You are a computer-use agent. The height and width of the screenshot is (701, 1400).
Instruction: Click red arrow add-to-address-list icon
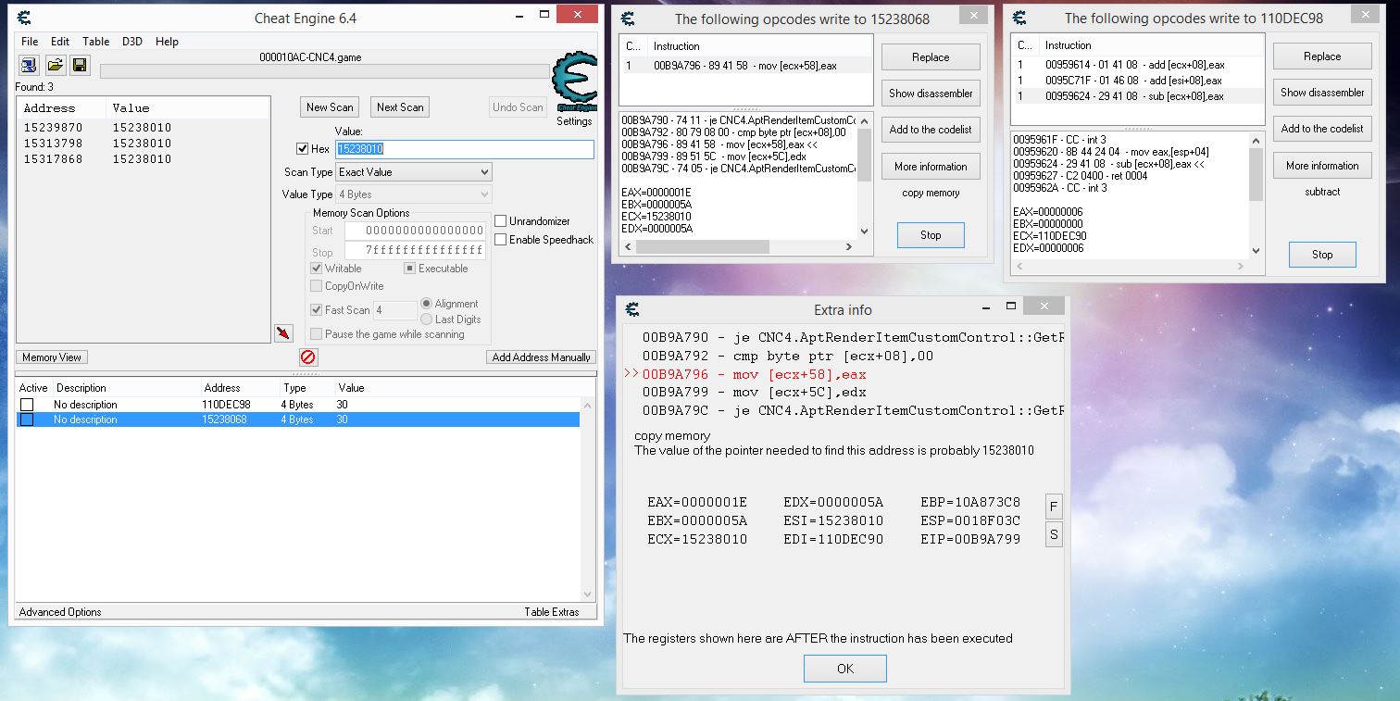283,333
